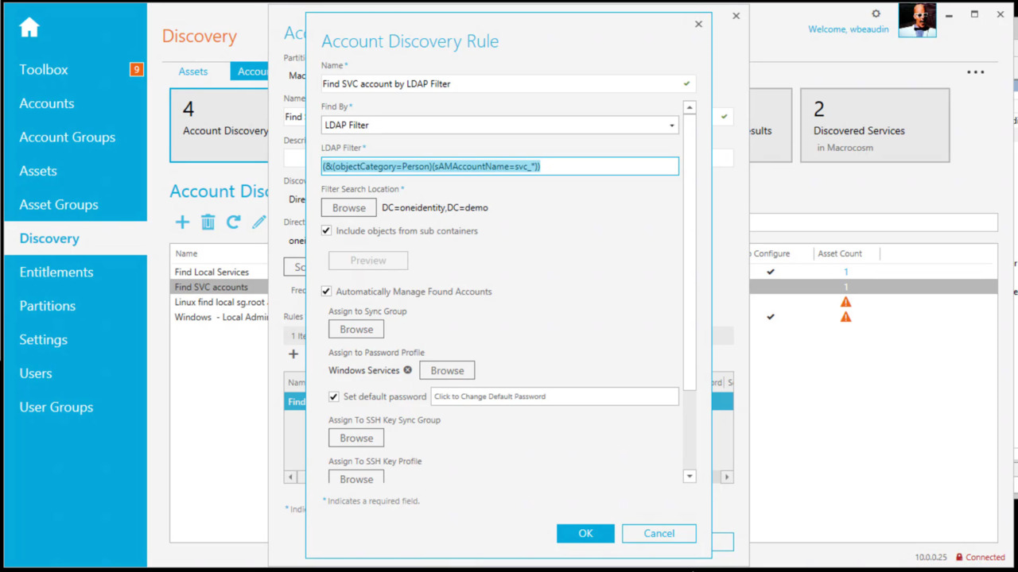Uncheck Automatically Manage Found Accounts
Image resolution: width=1018 pixels, height=572 pixels.
(x=326, y=292)
